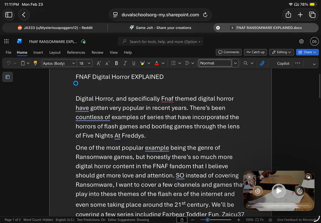Switch to the Insert tab
321x223 pixels.
(38, 52)
